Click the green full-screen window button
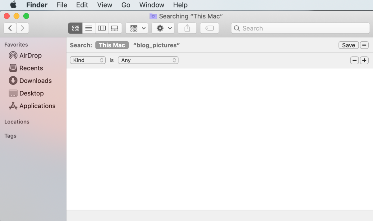This screenshot has height=221, width=373. click(26, 16)
